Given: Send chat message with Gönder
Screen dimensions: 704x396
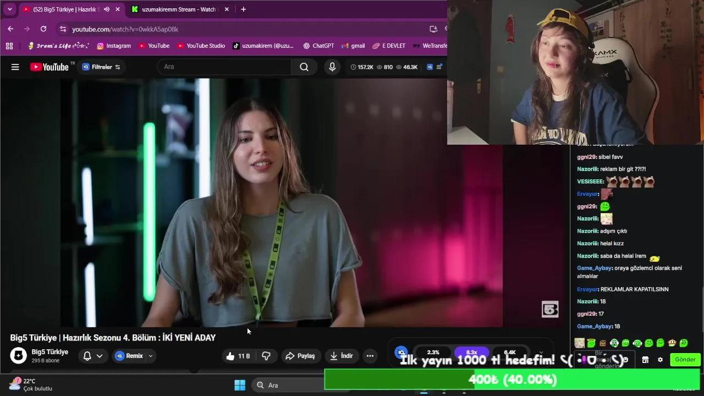Looking at the screenshot, I should tap(685, 360).
